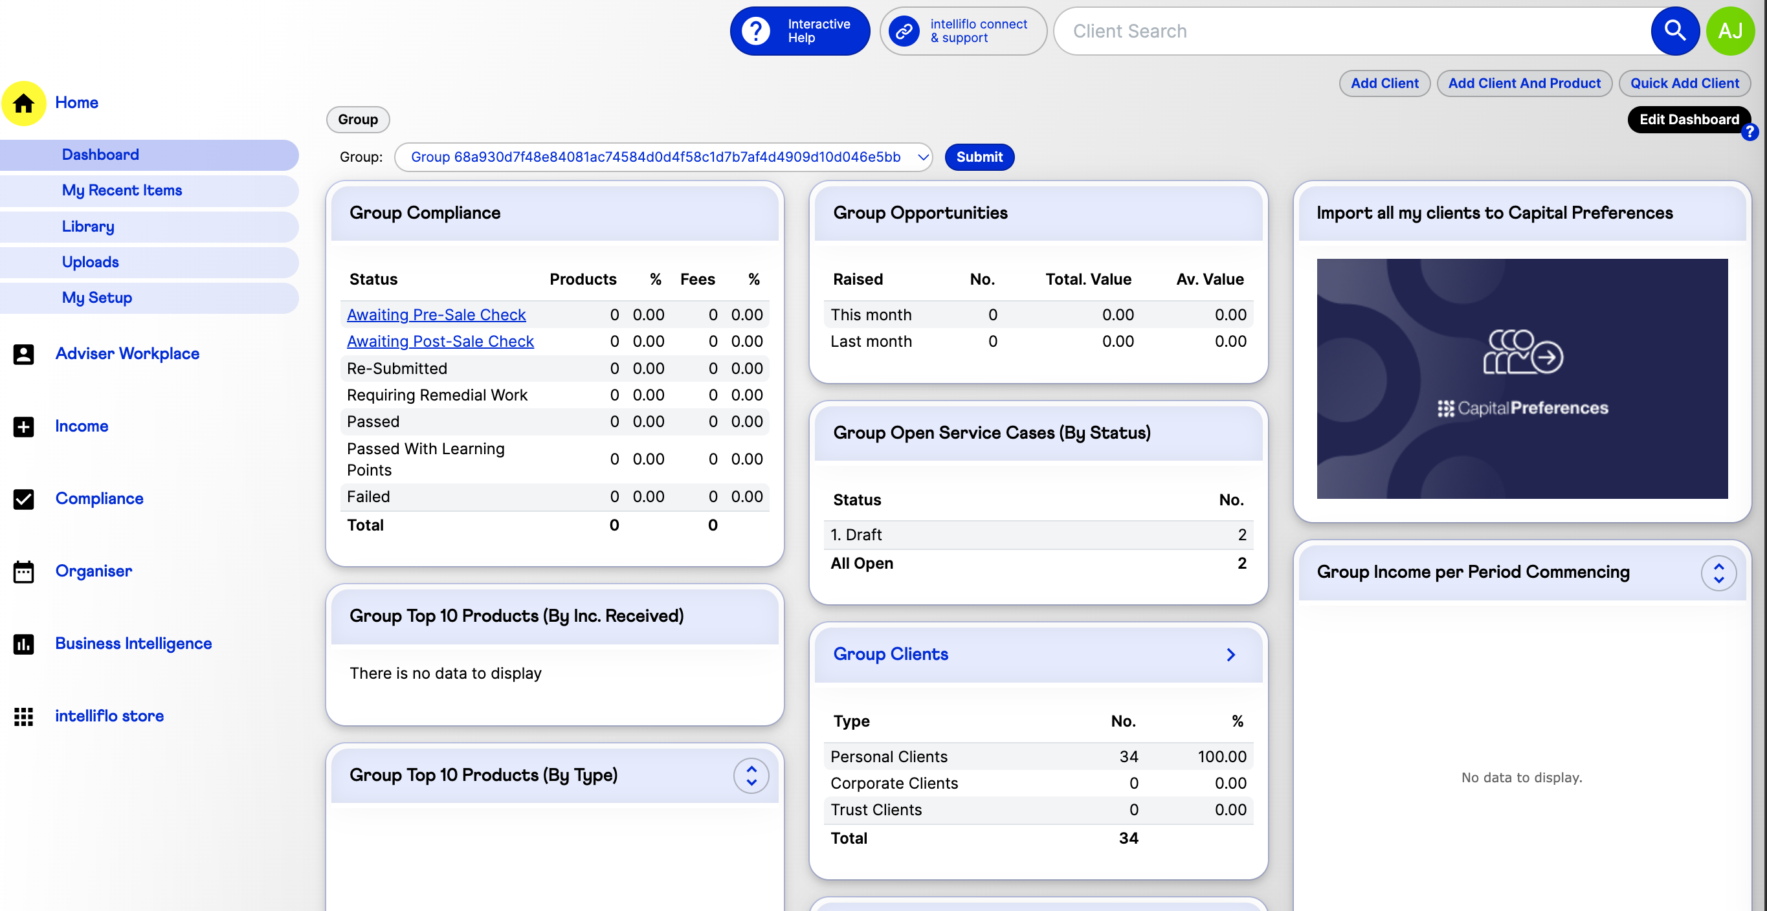Image resolution: width=1767 pixels, height=911 pixels.
Task: Open Adviser Workplace section
Action: click(128, 354)
